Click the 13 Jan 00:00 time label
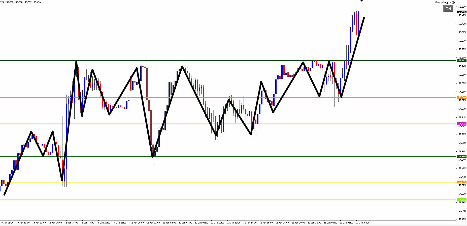 (330, 223)
